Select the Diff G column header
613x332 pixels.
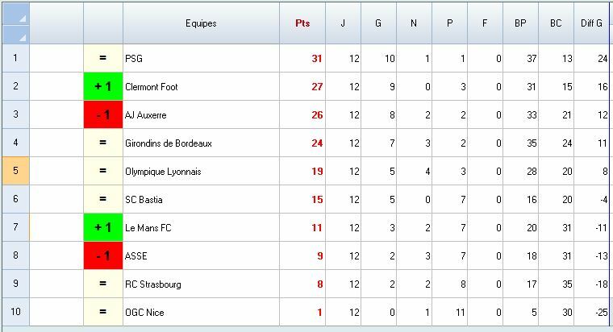(592, 23)
